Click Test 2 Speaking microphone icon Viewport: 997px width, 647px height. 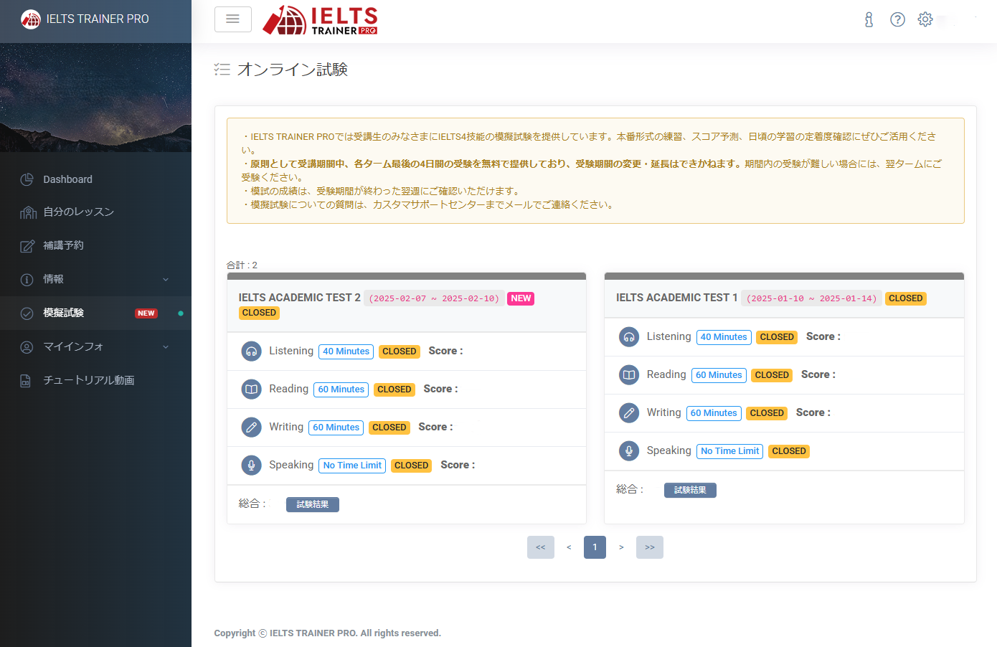coord(251,466)
